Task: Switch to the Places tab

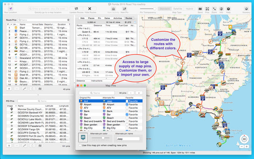Action: (x=91, y=18)
